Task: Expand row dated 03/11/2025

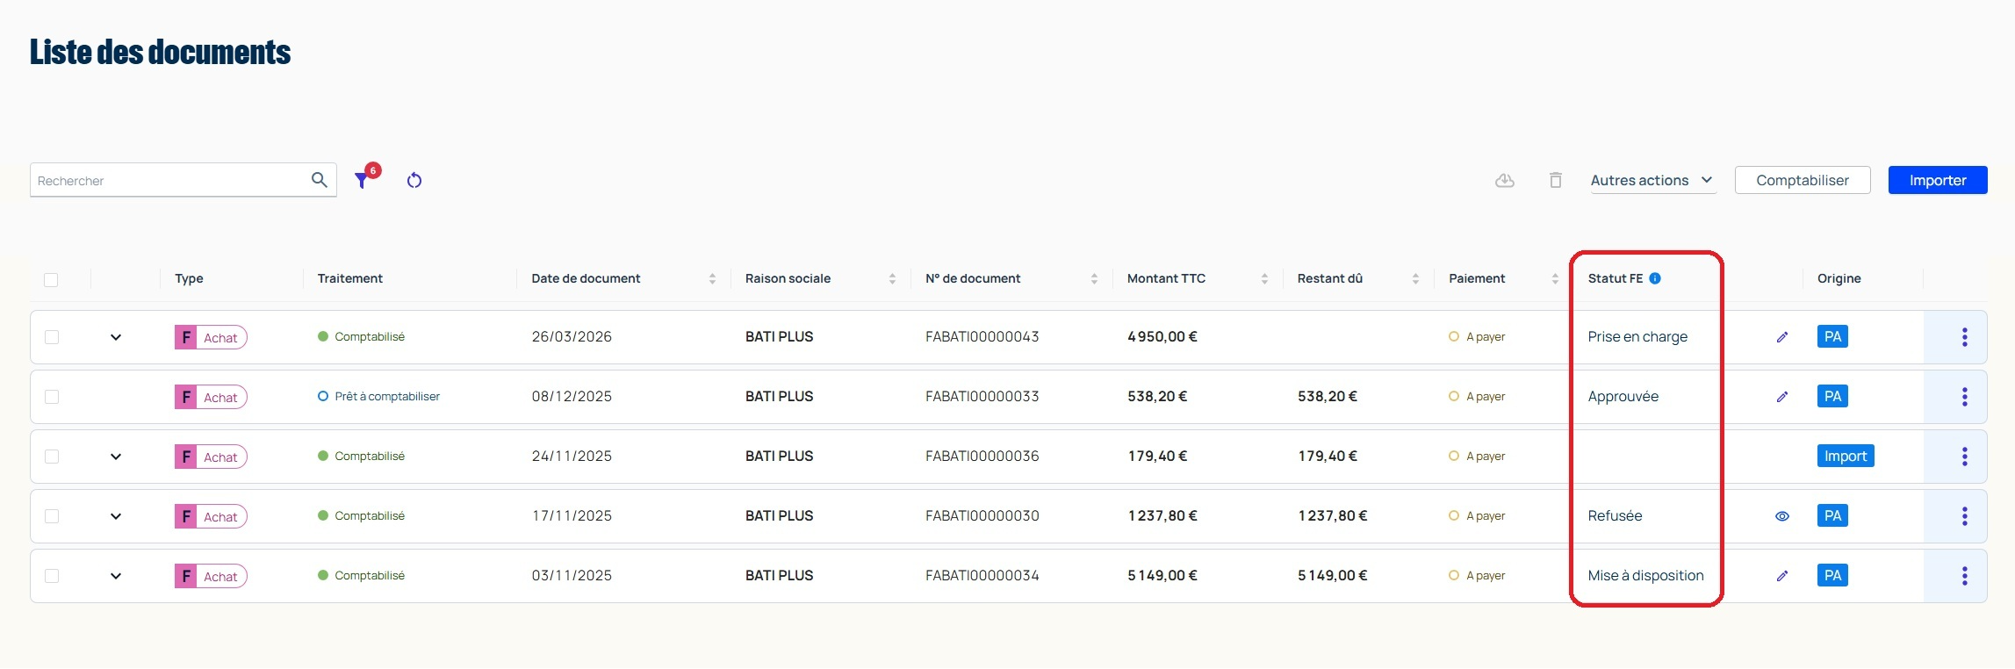Action: click(116, 576)
